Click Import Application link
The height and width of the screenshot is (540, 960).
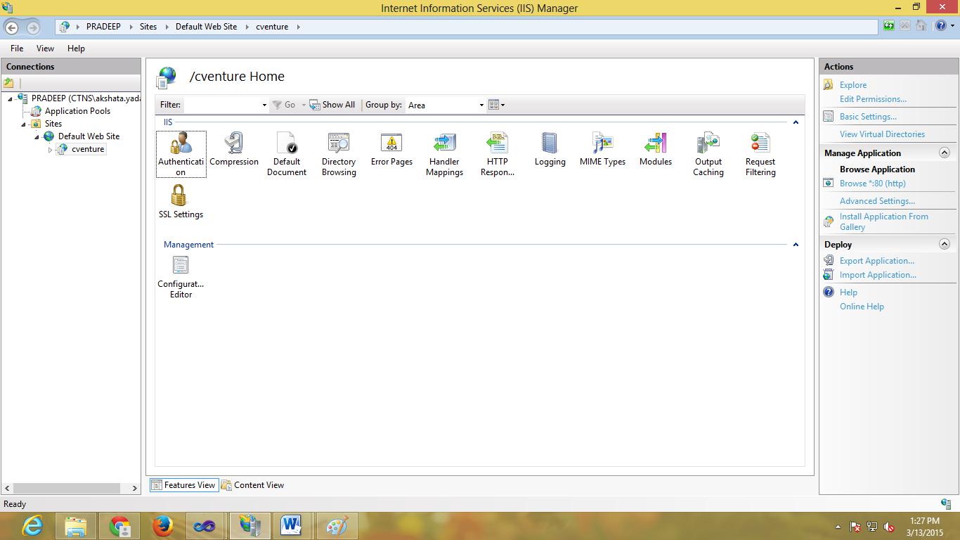point(878,275)
